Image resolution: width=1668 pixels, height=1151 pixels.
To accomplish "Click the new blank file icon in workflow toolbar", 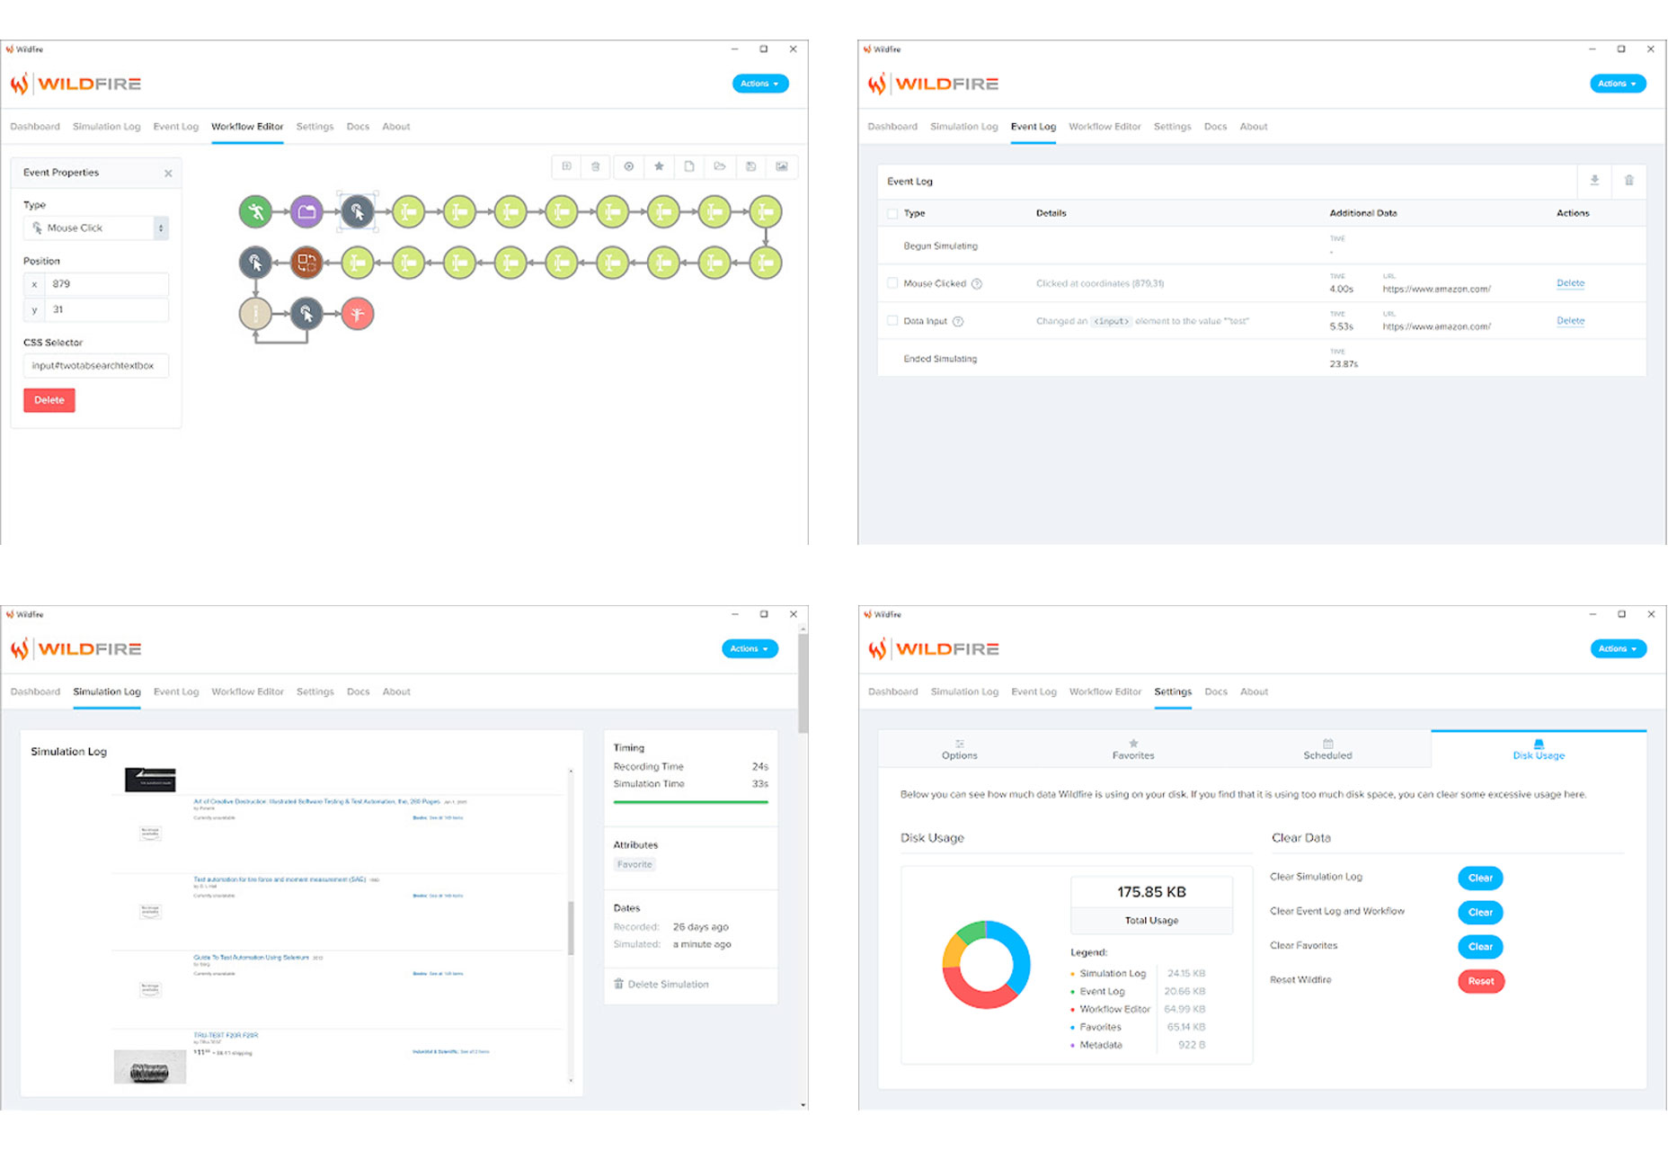I will (689, 166).
